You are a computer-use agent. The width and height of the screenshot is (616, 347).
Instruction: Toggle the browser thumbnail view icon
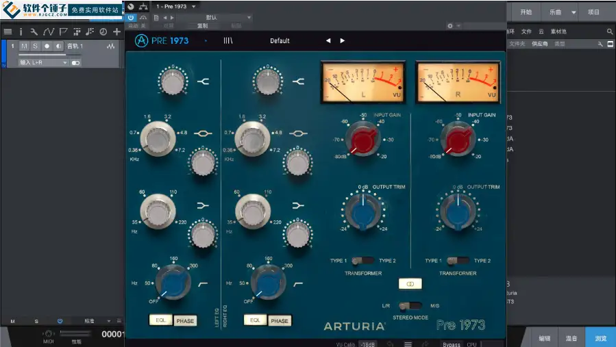point(610,44)
